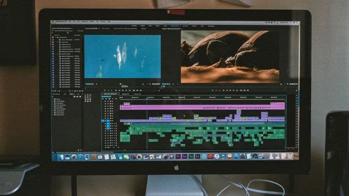Toggle the blue source patching indicator on timeline
Viewport: 349px width, 196px height.
point(103,121)
